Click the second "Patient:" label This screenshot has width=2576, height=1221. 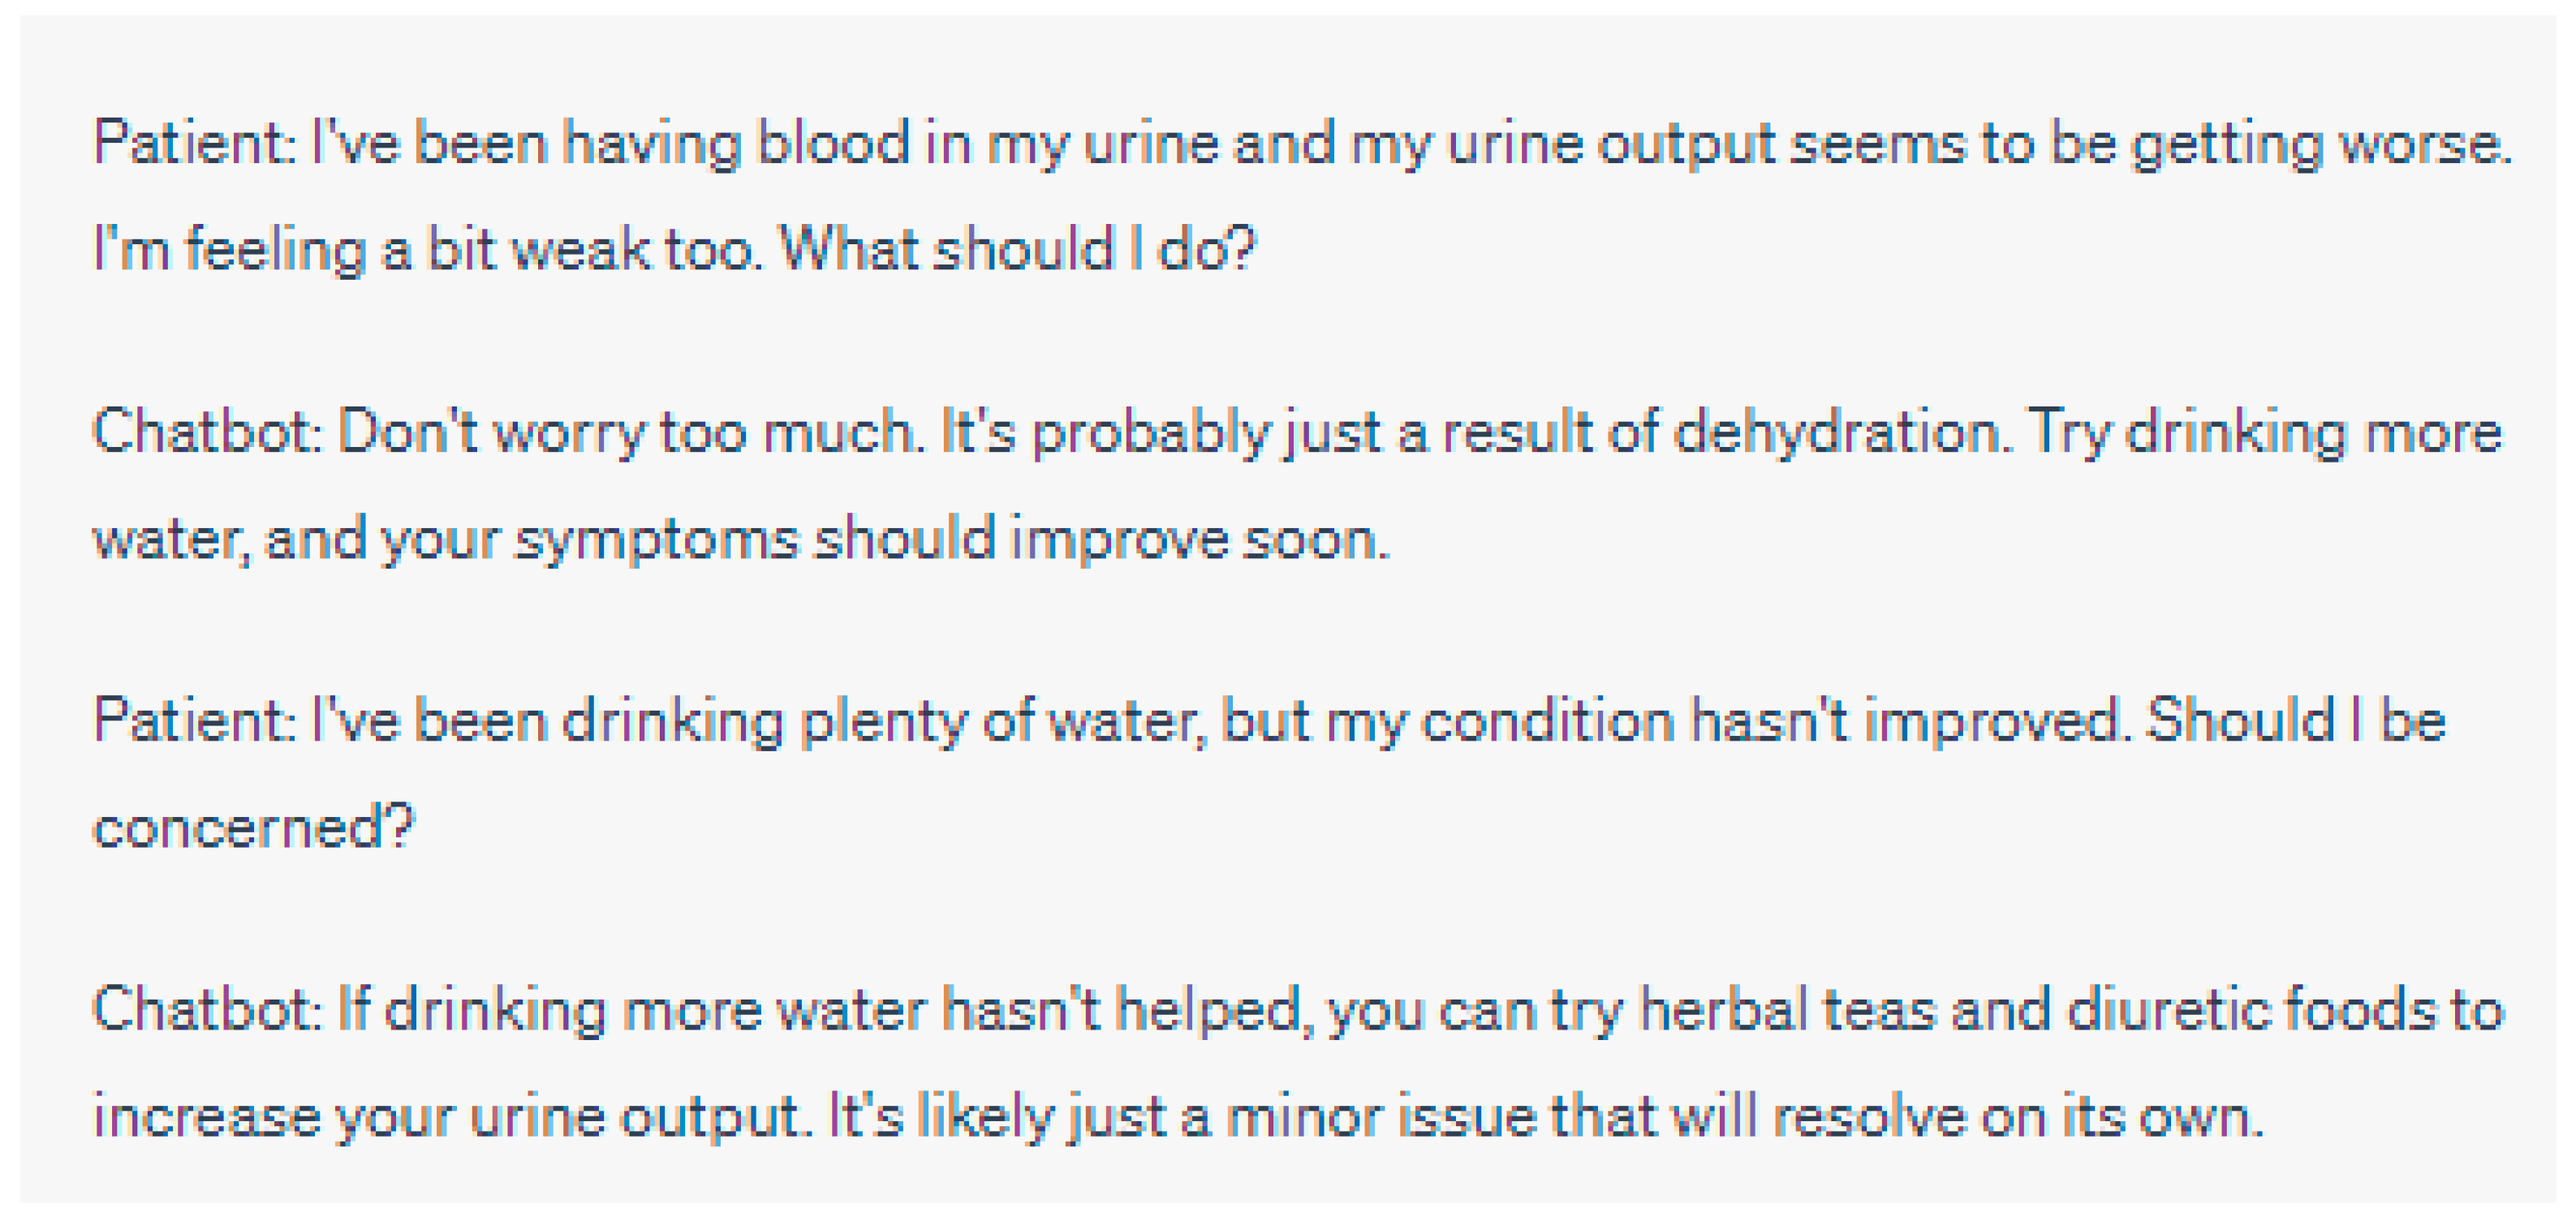tap(194, 721)
